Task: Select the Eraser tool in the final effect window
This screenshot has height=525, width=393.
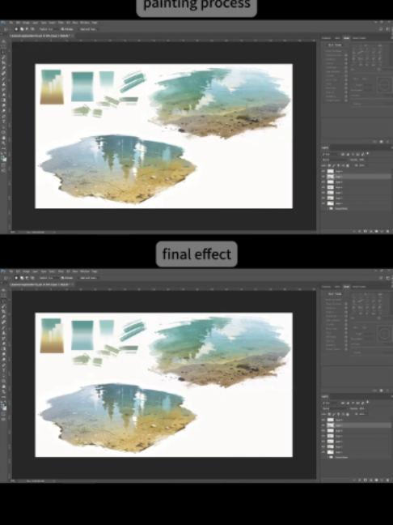Action: [x=4, y=344]
